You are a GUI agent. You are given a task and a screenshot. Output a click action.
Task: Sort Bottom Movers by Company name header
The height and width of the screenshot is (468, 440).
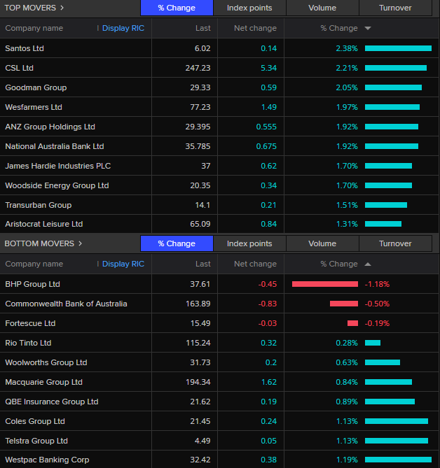[34, 264]
